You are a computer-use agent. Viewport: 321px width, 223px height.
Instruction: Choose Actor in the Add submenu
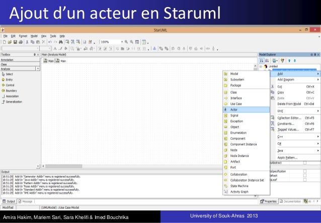click(x=246, y=109)
